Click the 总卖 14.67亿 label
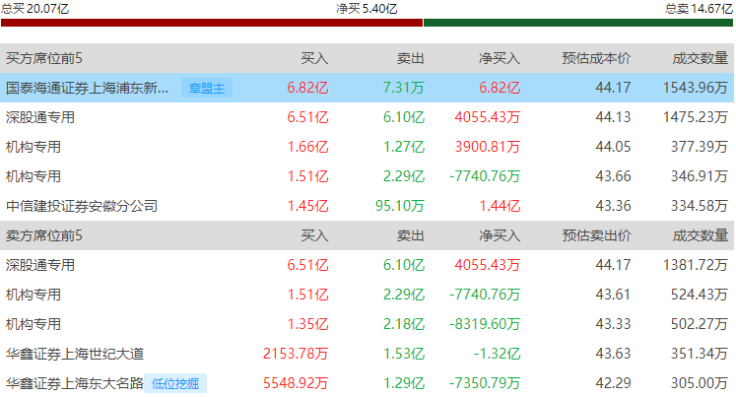Viewport: 736px width, 397px height. [699, 8]
